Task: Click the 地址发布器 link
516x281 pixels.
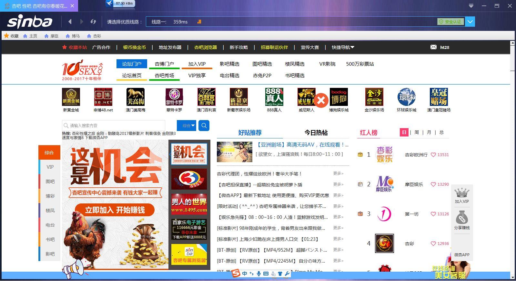Action: [170, 47]
